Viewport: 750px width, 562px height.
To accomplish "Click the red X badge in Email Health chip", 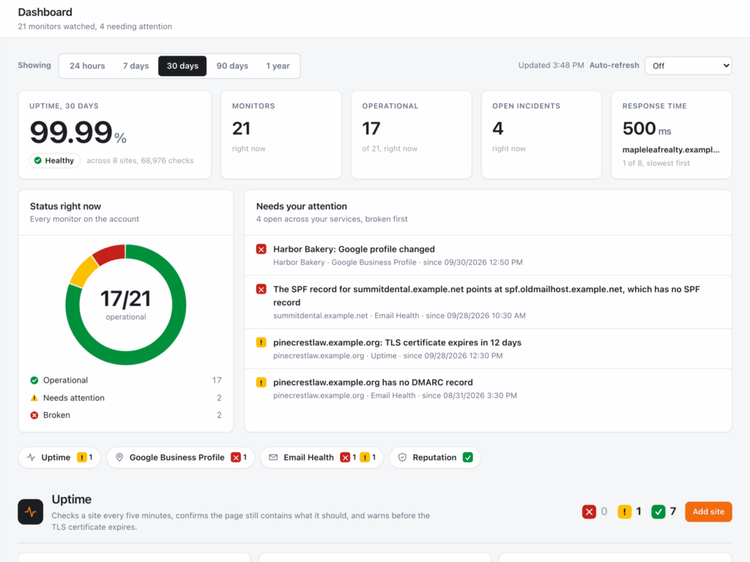I will click(345, 457).
